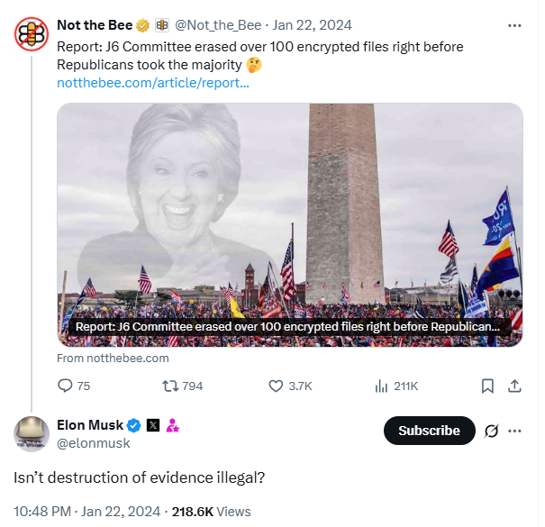Open Elon Musk's profile picture
Viewport: 545px width, 527px height.
[32, 433]
